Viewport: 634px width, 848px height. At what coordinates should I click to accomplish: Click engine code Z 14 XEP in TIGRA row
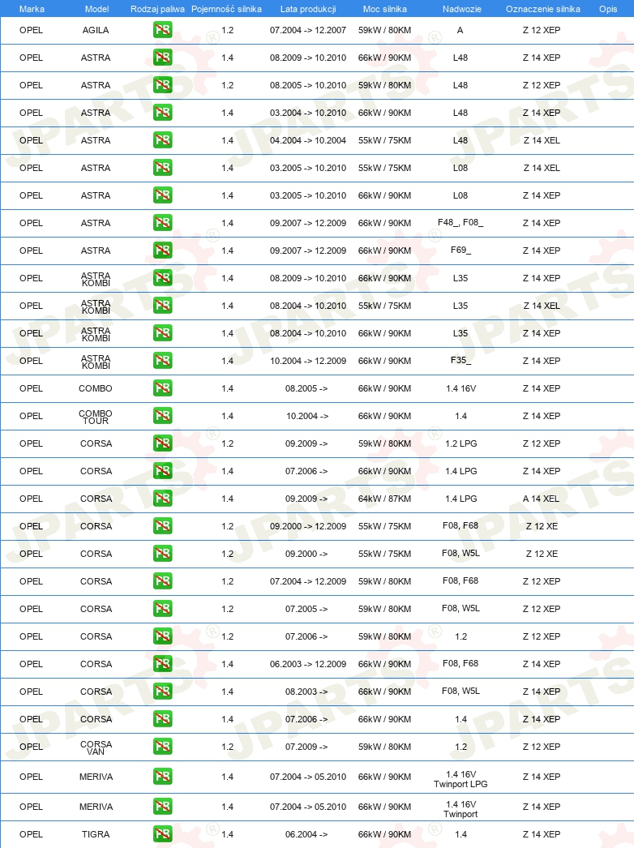pos(542,834)
